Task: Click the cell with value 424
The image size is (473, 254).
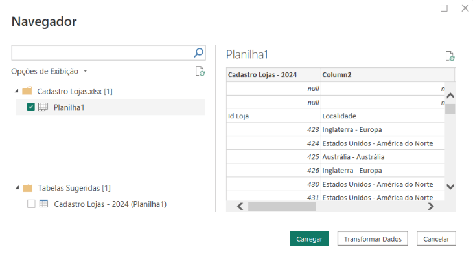Action: 273,143
